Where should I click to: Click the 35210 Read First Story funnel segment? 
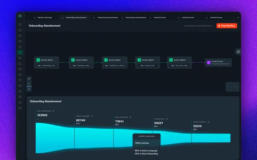[x=211, y=138]
